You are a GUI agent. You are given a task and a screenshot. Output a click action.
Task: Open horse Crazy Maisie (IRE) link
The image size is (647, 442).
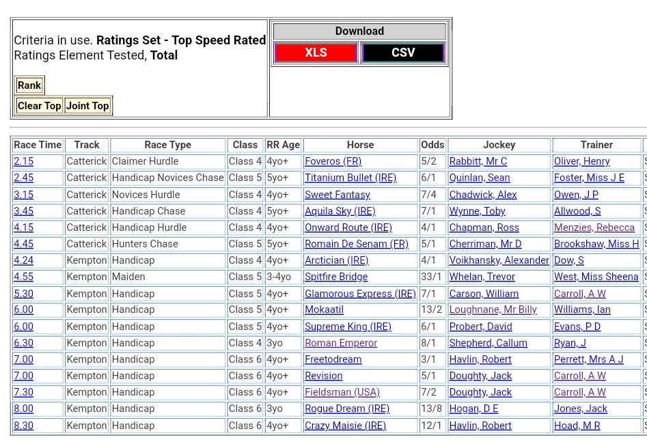(x=345, y=426)
